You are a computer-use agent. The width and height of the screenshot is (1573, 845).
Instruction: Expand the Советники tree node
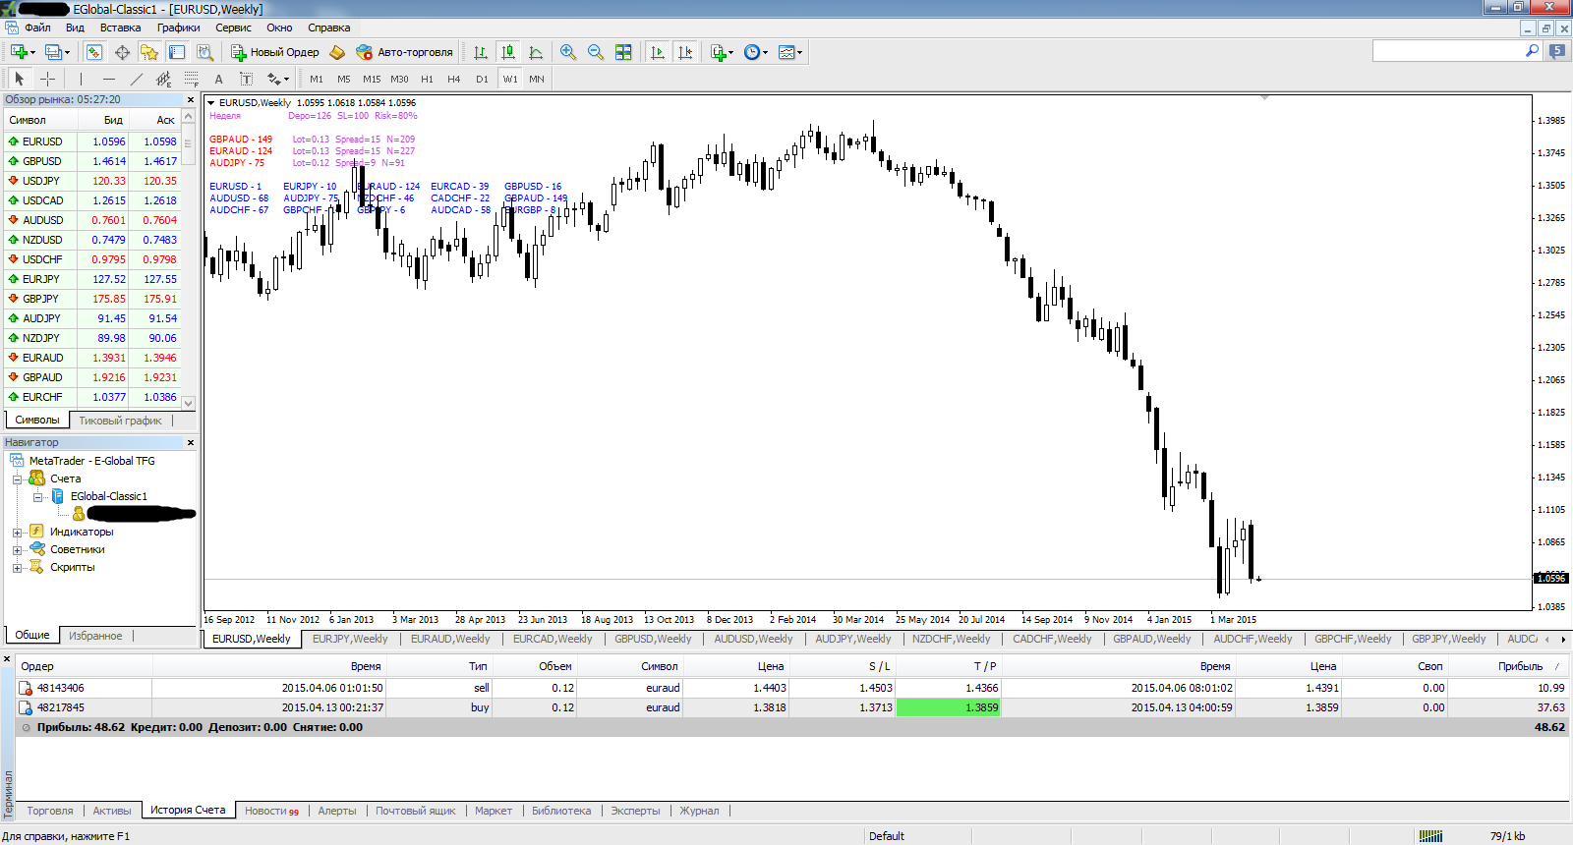(17, 550)
